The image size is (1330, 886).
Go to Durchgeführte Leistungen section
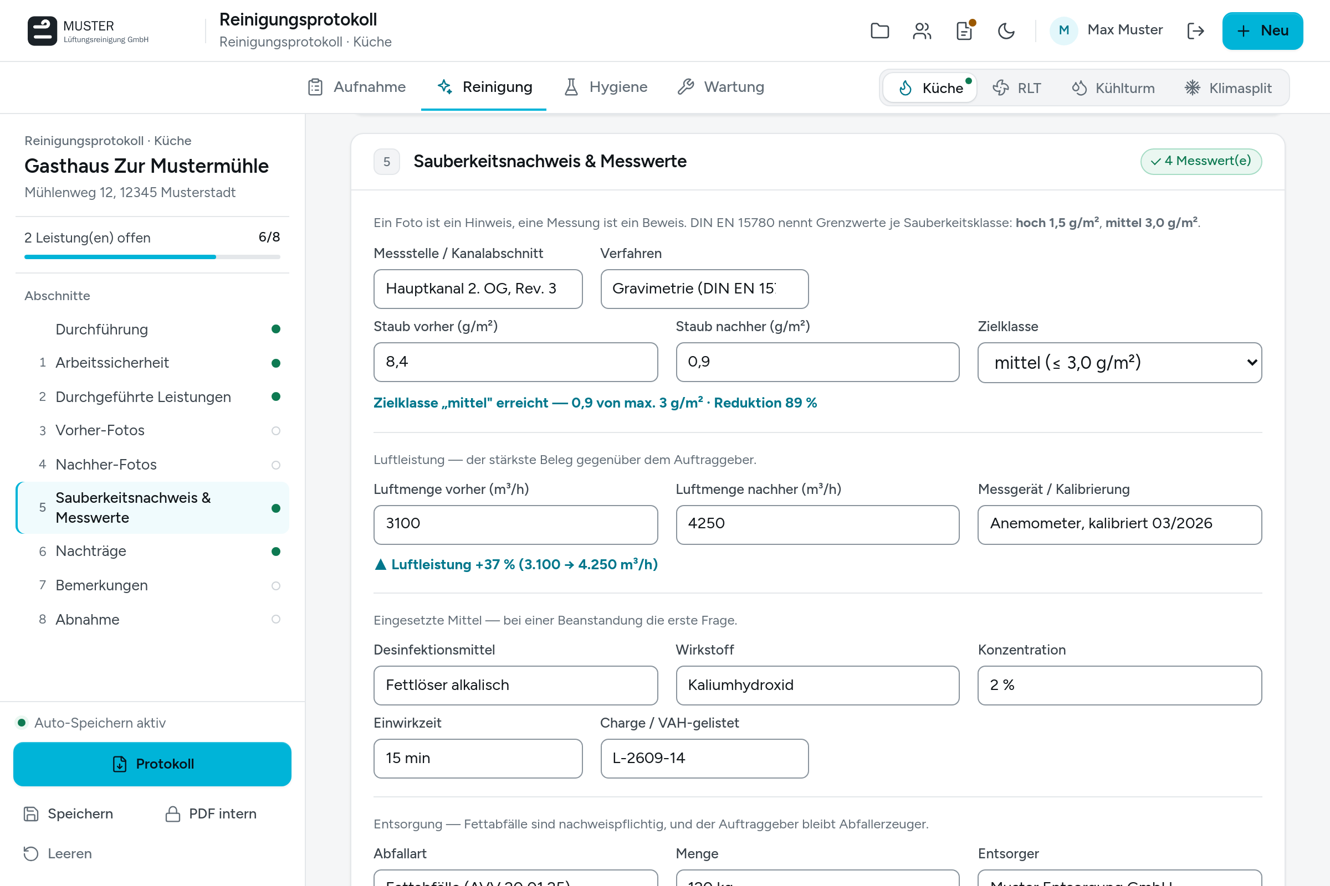[x=153, y=396]
